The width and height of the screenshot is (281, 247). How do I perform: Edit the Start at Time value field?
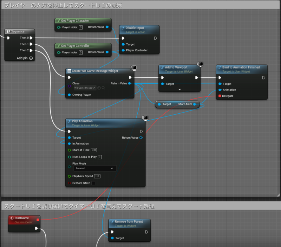click(94, 150)
